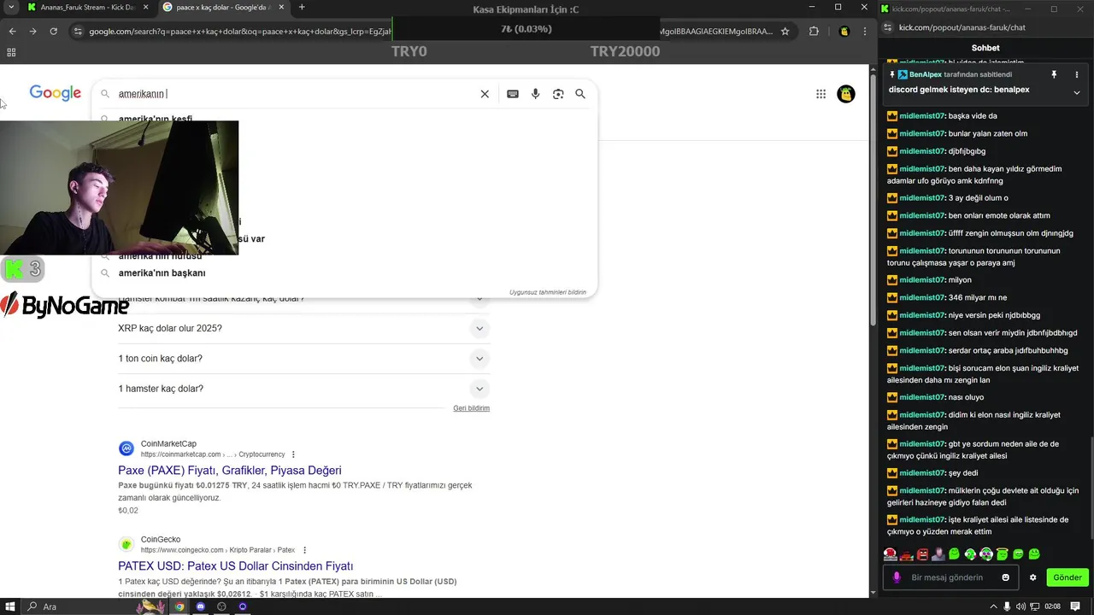Open a new browser tab

click(x=302, y=7)
